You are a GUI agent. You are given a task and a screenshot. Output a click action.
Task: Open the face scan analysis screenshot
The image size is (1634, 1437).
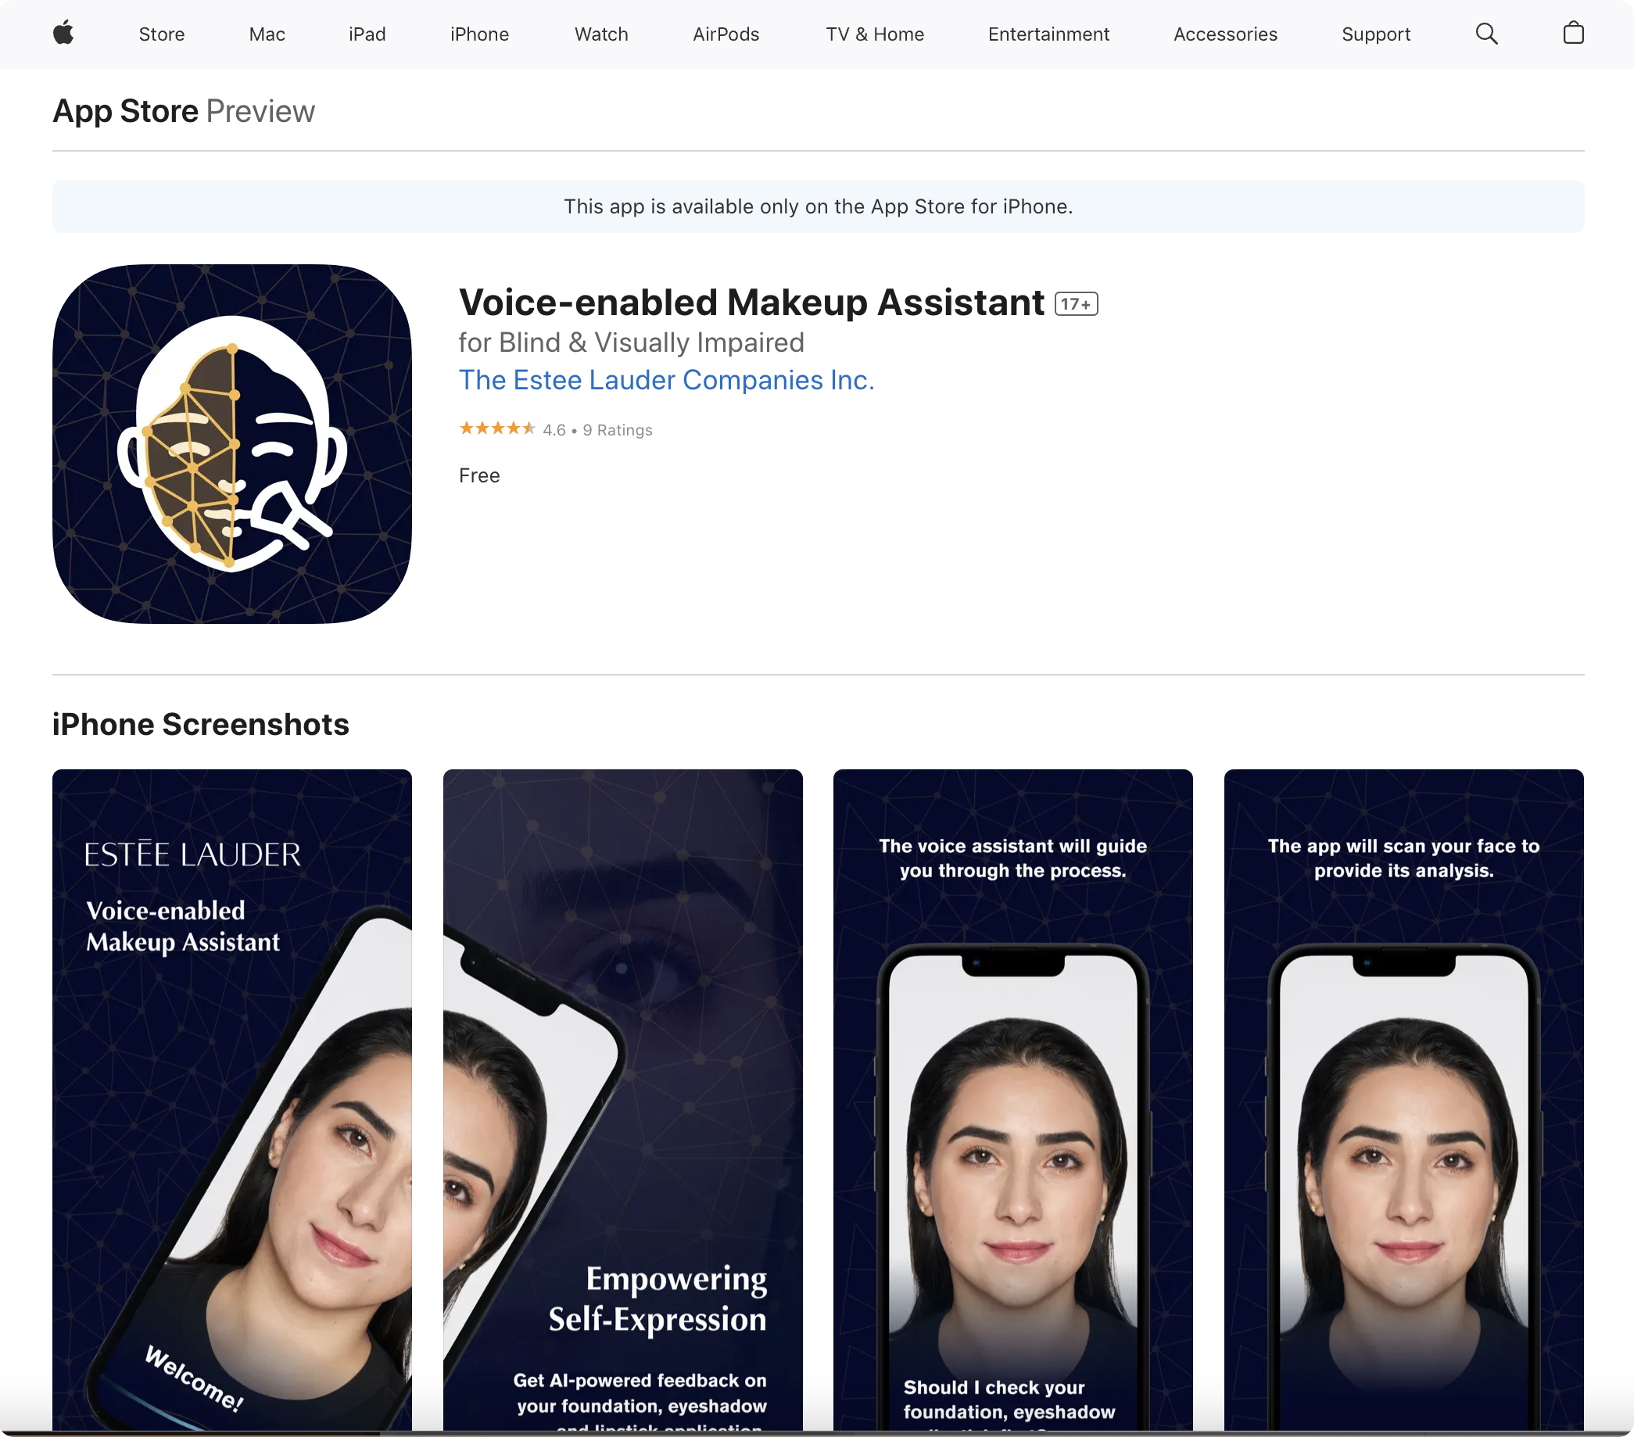1403,1099
